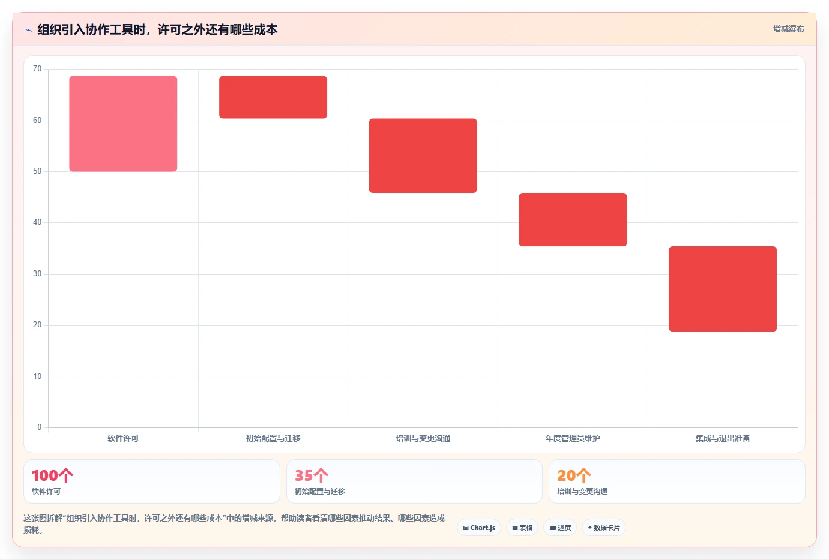Click x-axis label 集成与退出准备
Image resolution: width=829 pixels, height=560 pixels.
pyautogui.click(x=723, y=438)
